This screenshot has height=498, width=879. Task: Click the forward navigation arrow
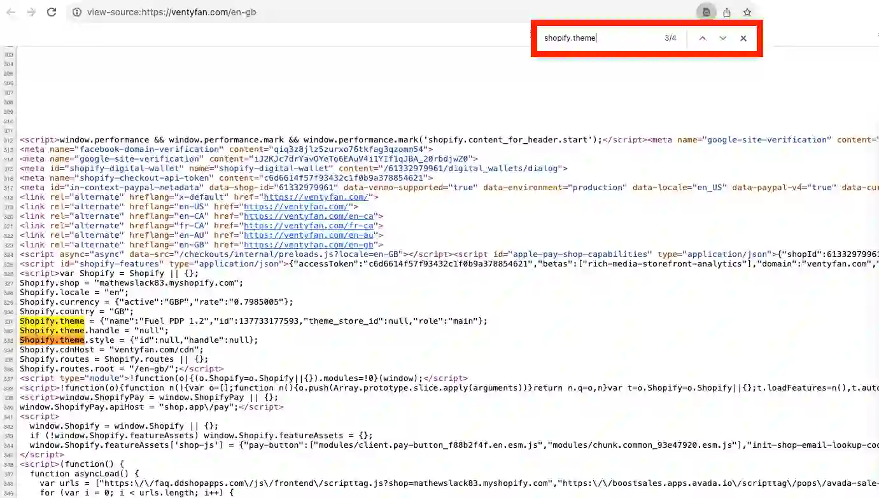click(x=31, y=11)
